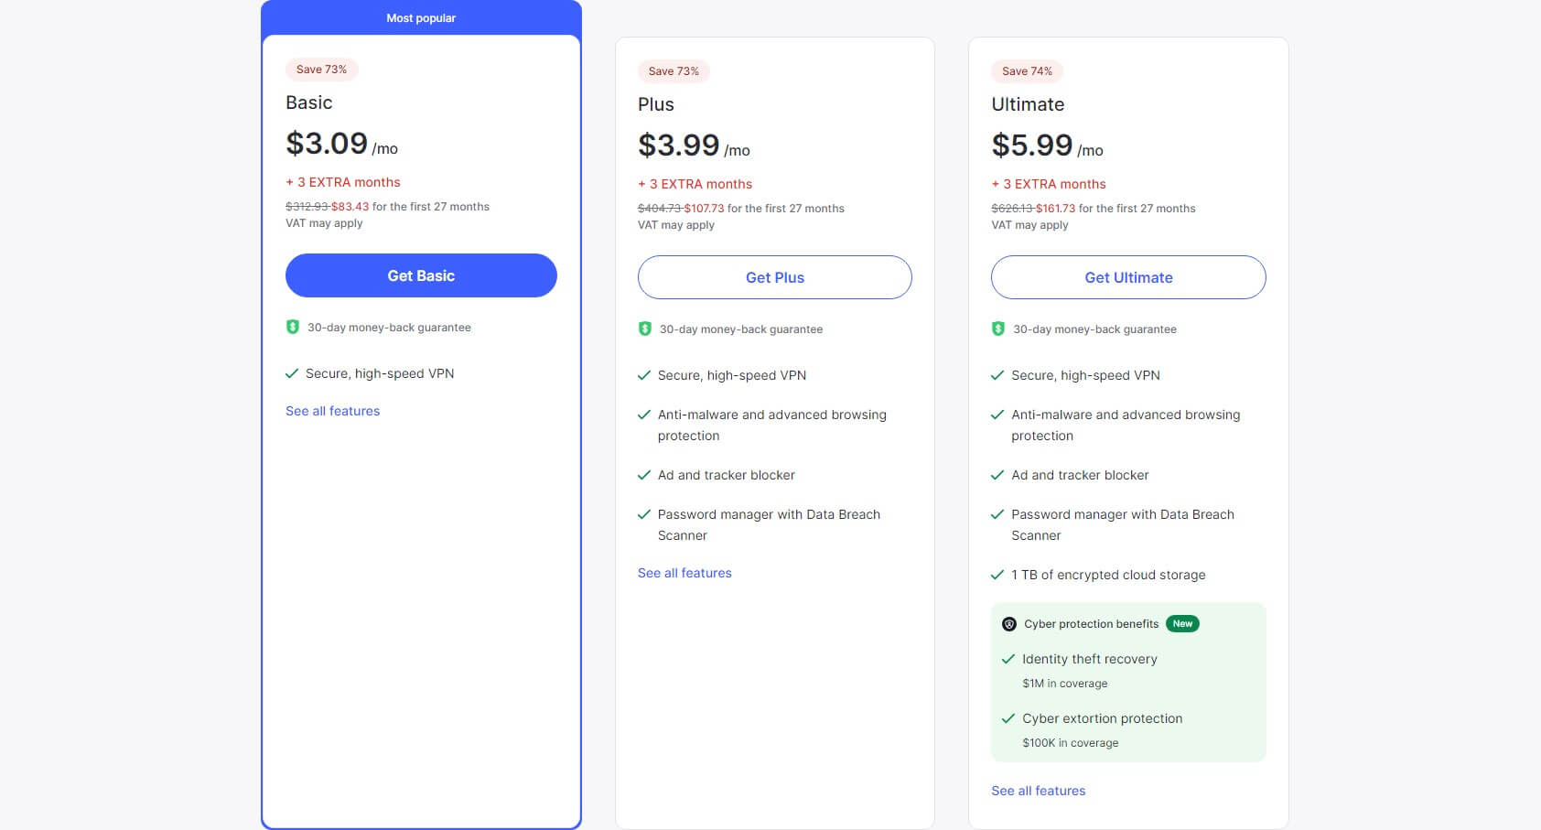
Task: Click the $3.99 /mo price
Action: click(694, 146)
